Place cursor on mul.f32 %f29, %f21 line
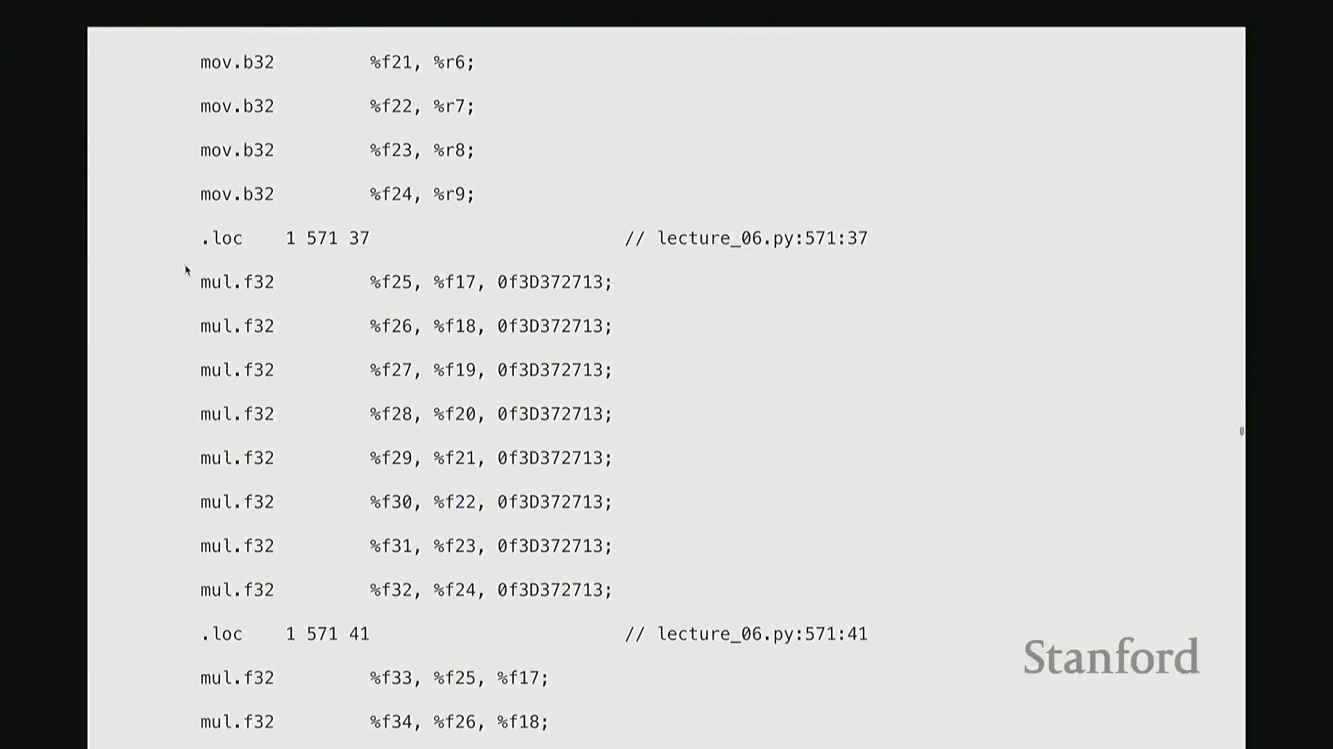Viewport: 1333px width, 749px height. [406, 458]
